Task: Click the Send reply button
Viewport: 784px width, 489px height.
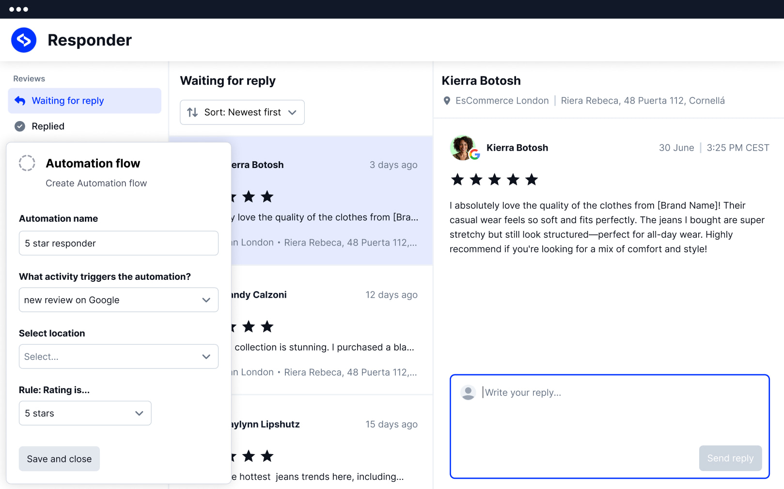Action: (730, 458)
